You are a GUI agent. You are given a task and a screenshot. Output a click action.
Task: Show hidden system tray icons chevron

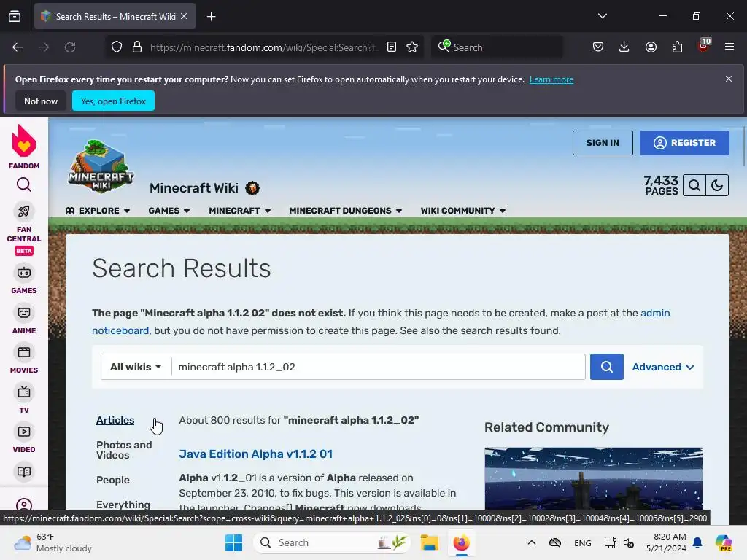coord(532,542)
